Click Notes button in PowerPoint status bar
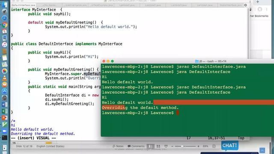 point(118,146)
